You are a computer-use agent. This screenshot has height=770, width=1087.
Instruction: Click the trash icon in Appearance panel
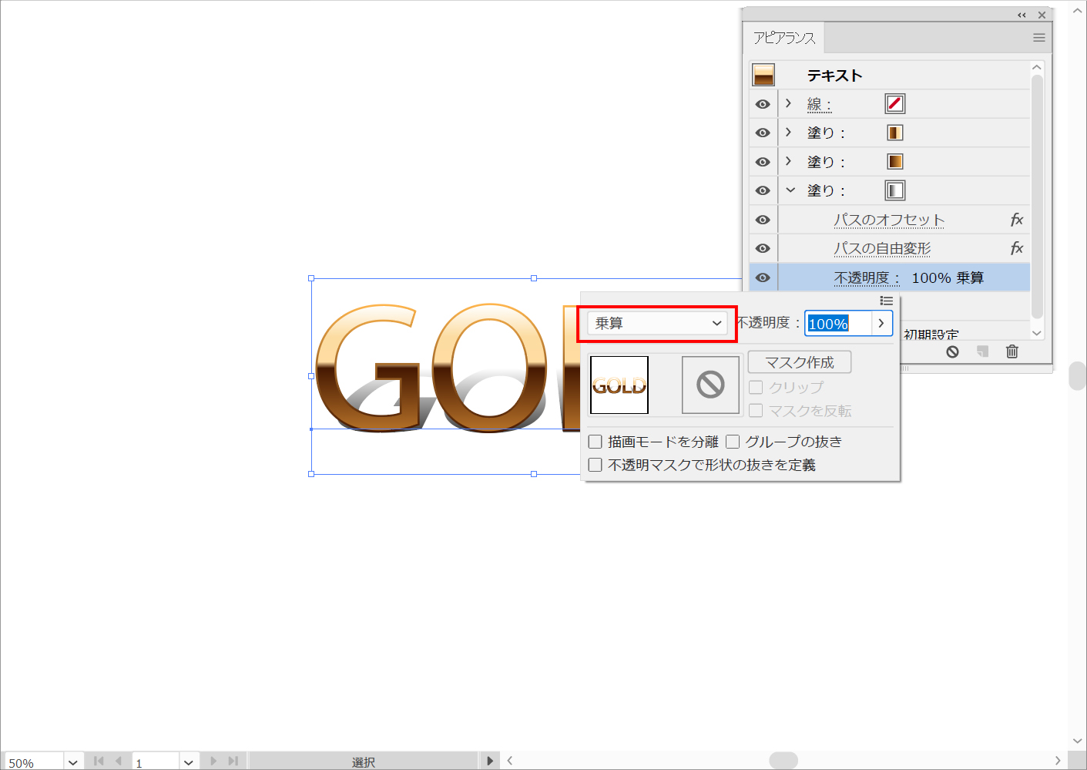[1012, 351]
